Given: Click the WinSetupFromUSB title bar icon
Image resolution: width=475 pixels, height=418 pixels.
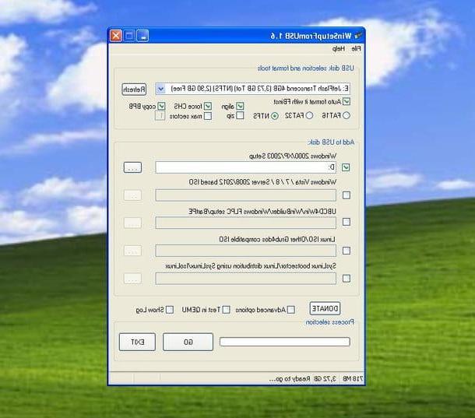Looking at the screenshot, I should [358, 36].
